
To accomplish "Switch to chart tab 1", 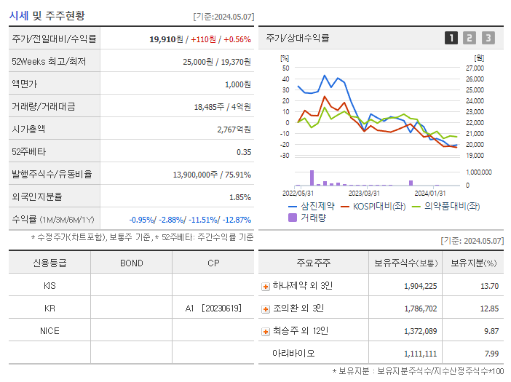I will click(451, 38).
